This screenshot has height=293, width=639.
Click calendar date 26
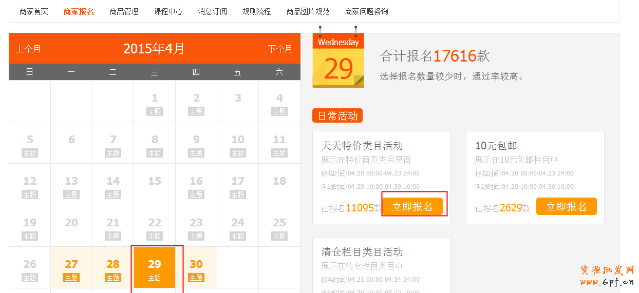pyautogui.click(x=30, y=267)
